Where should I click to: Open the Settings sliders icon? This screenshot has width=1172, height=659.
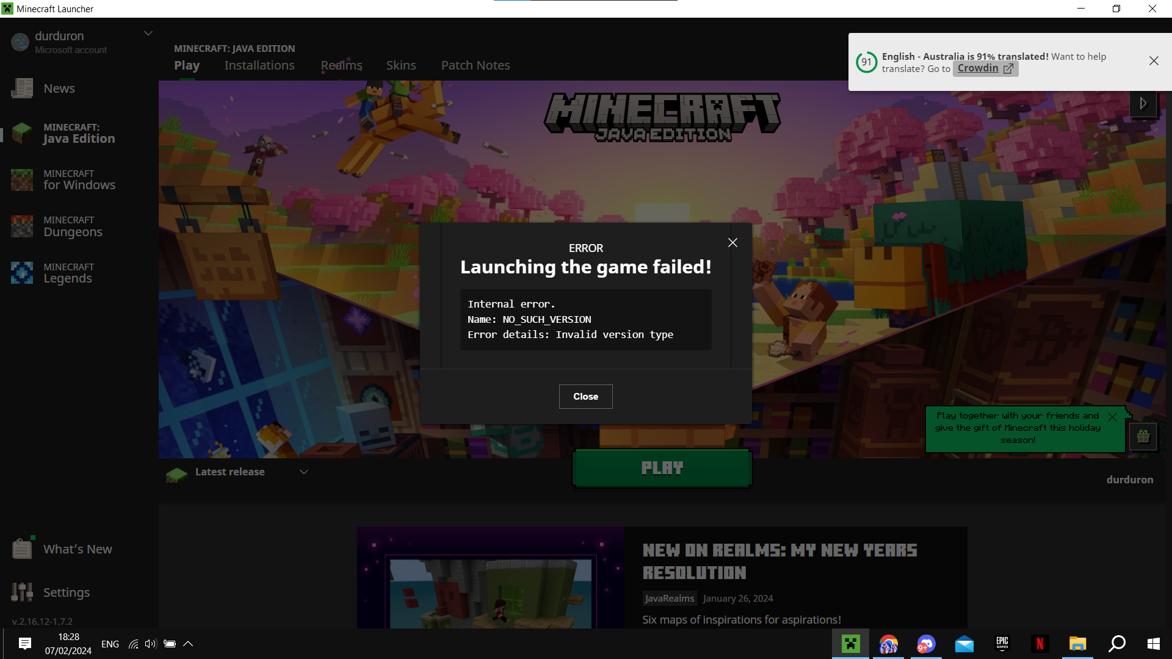[22, 592]
